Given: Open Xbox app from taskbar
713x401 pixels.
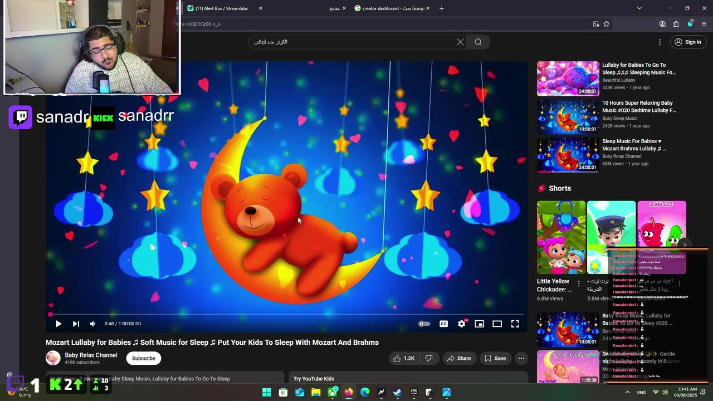Looking at the screenshot, I should [x=333, y=392].
